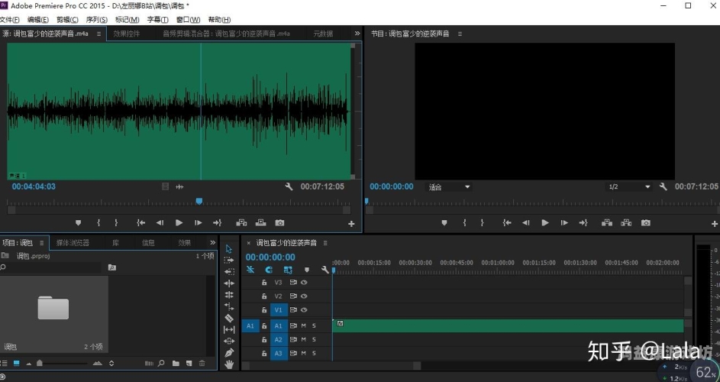The width and height of the screenshot is (720, 382).
Task: Click the New Bin folder icon
Action: point(176,363)
